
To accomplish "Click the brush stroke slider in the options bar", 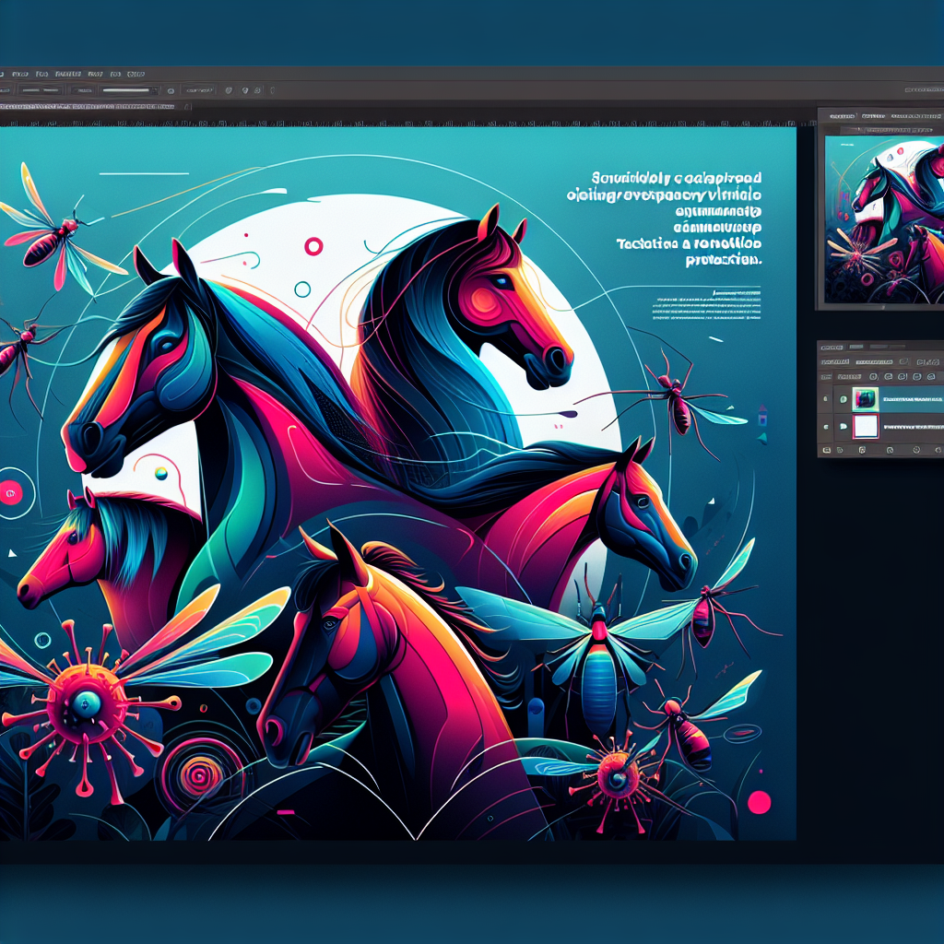I will [x=125, y=90].
